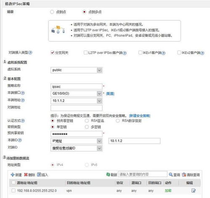Click 清除查询 to clear search
Viewport: 210px width, 198px height.
tap(191, 175)
